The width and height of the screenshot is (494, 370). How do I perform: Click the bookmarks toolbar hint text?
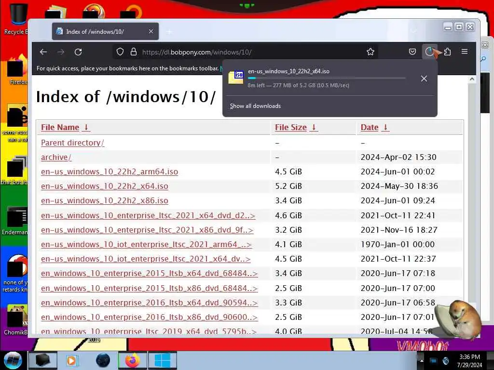[x=127, y=68]
